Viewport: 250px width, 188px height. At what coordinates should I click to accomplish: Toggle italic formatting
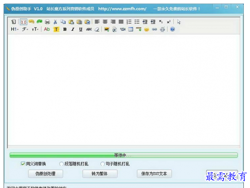point(73,29)
